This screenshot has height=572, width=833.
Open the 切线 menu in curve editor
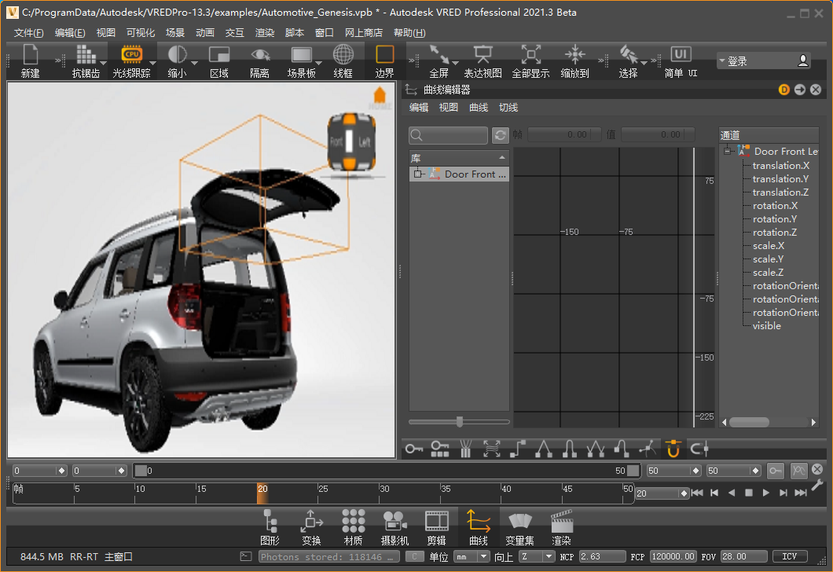click(x=508, y=108)
